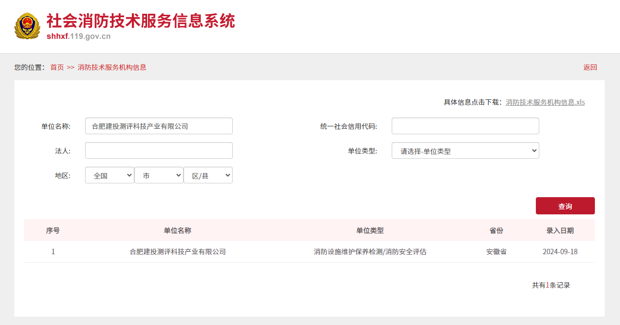The image size is (620, 325).
Task: Go to 首页 in breadcrumb
Action: 57,67
